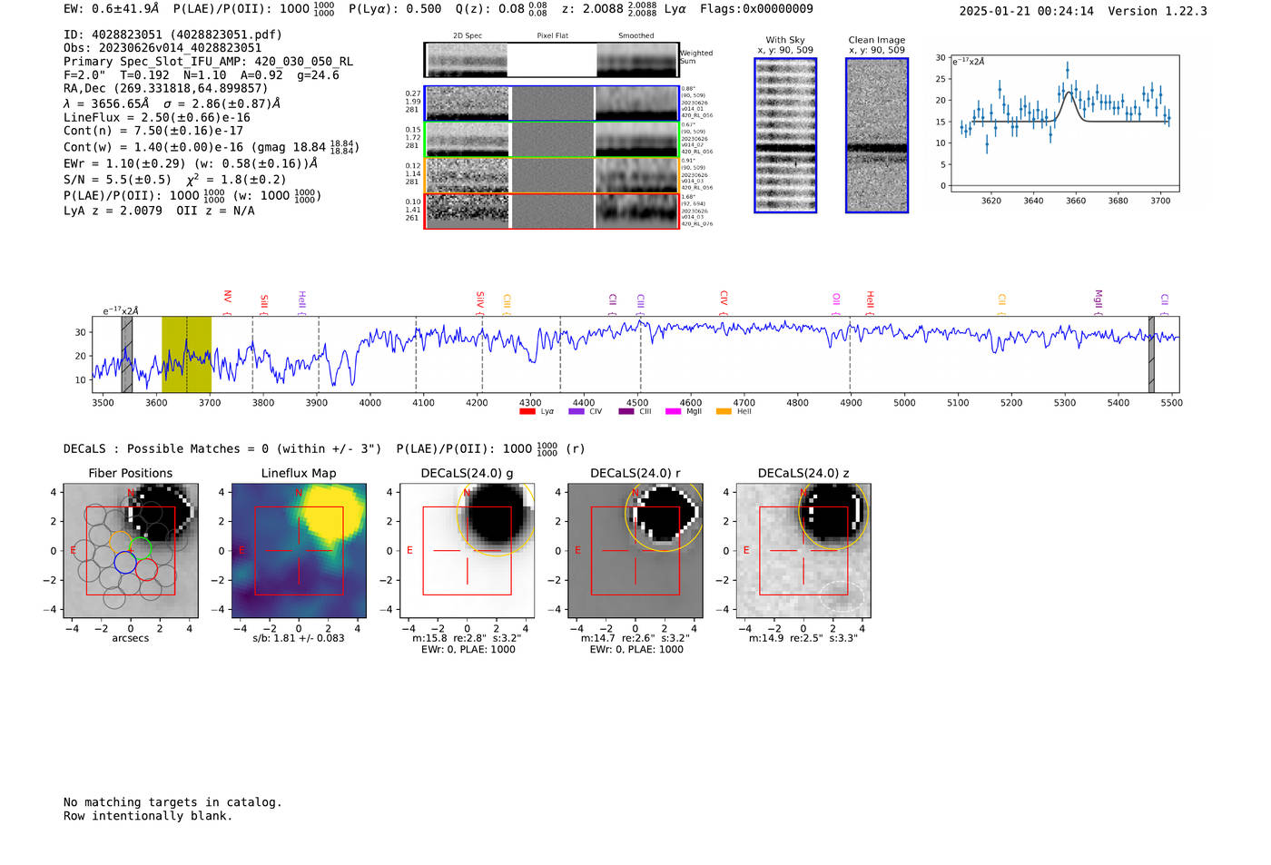This screenshot has width=1271, height=865.
Task: Click the 2D Spec column heading
Action: tap(468, 36)
